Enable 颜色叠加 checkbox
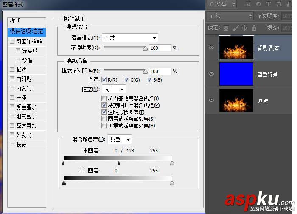The image size is (297, 214). pyautogui.click(x=12, y=107)
